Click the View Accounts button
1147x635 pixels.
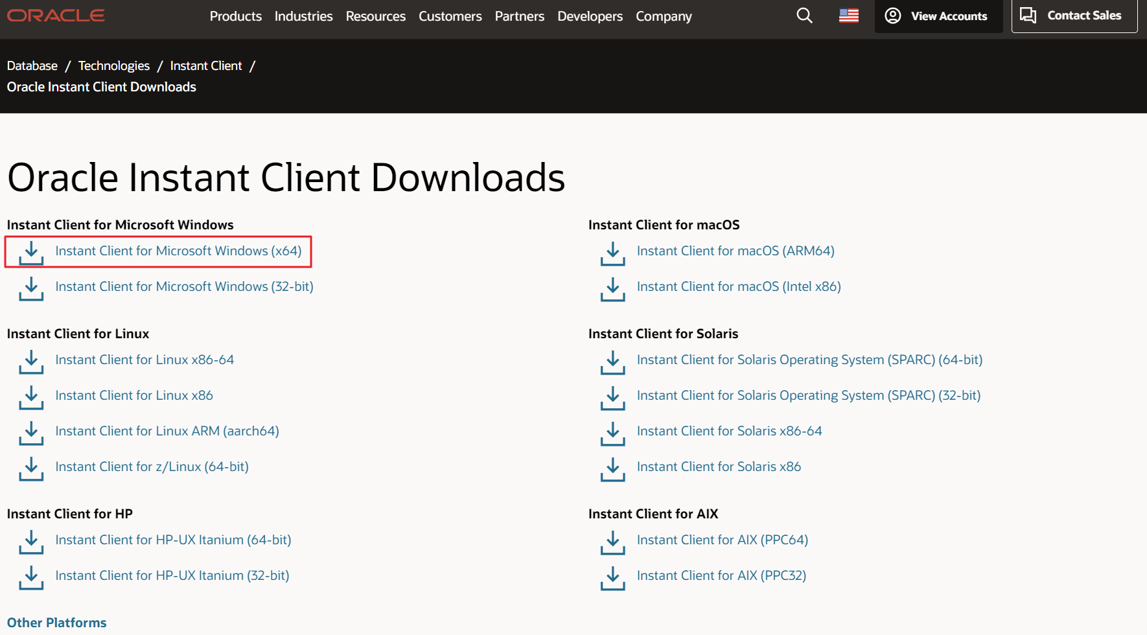(x=938, y=16)
